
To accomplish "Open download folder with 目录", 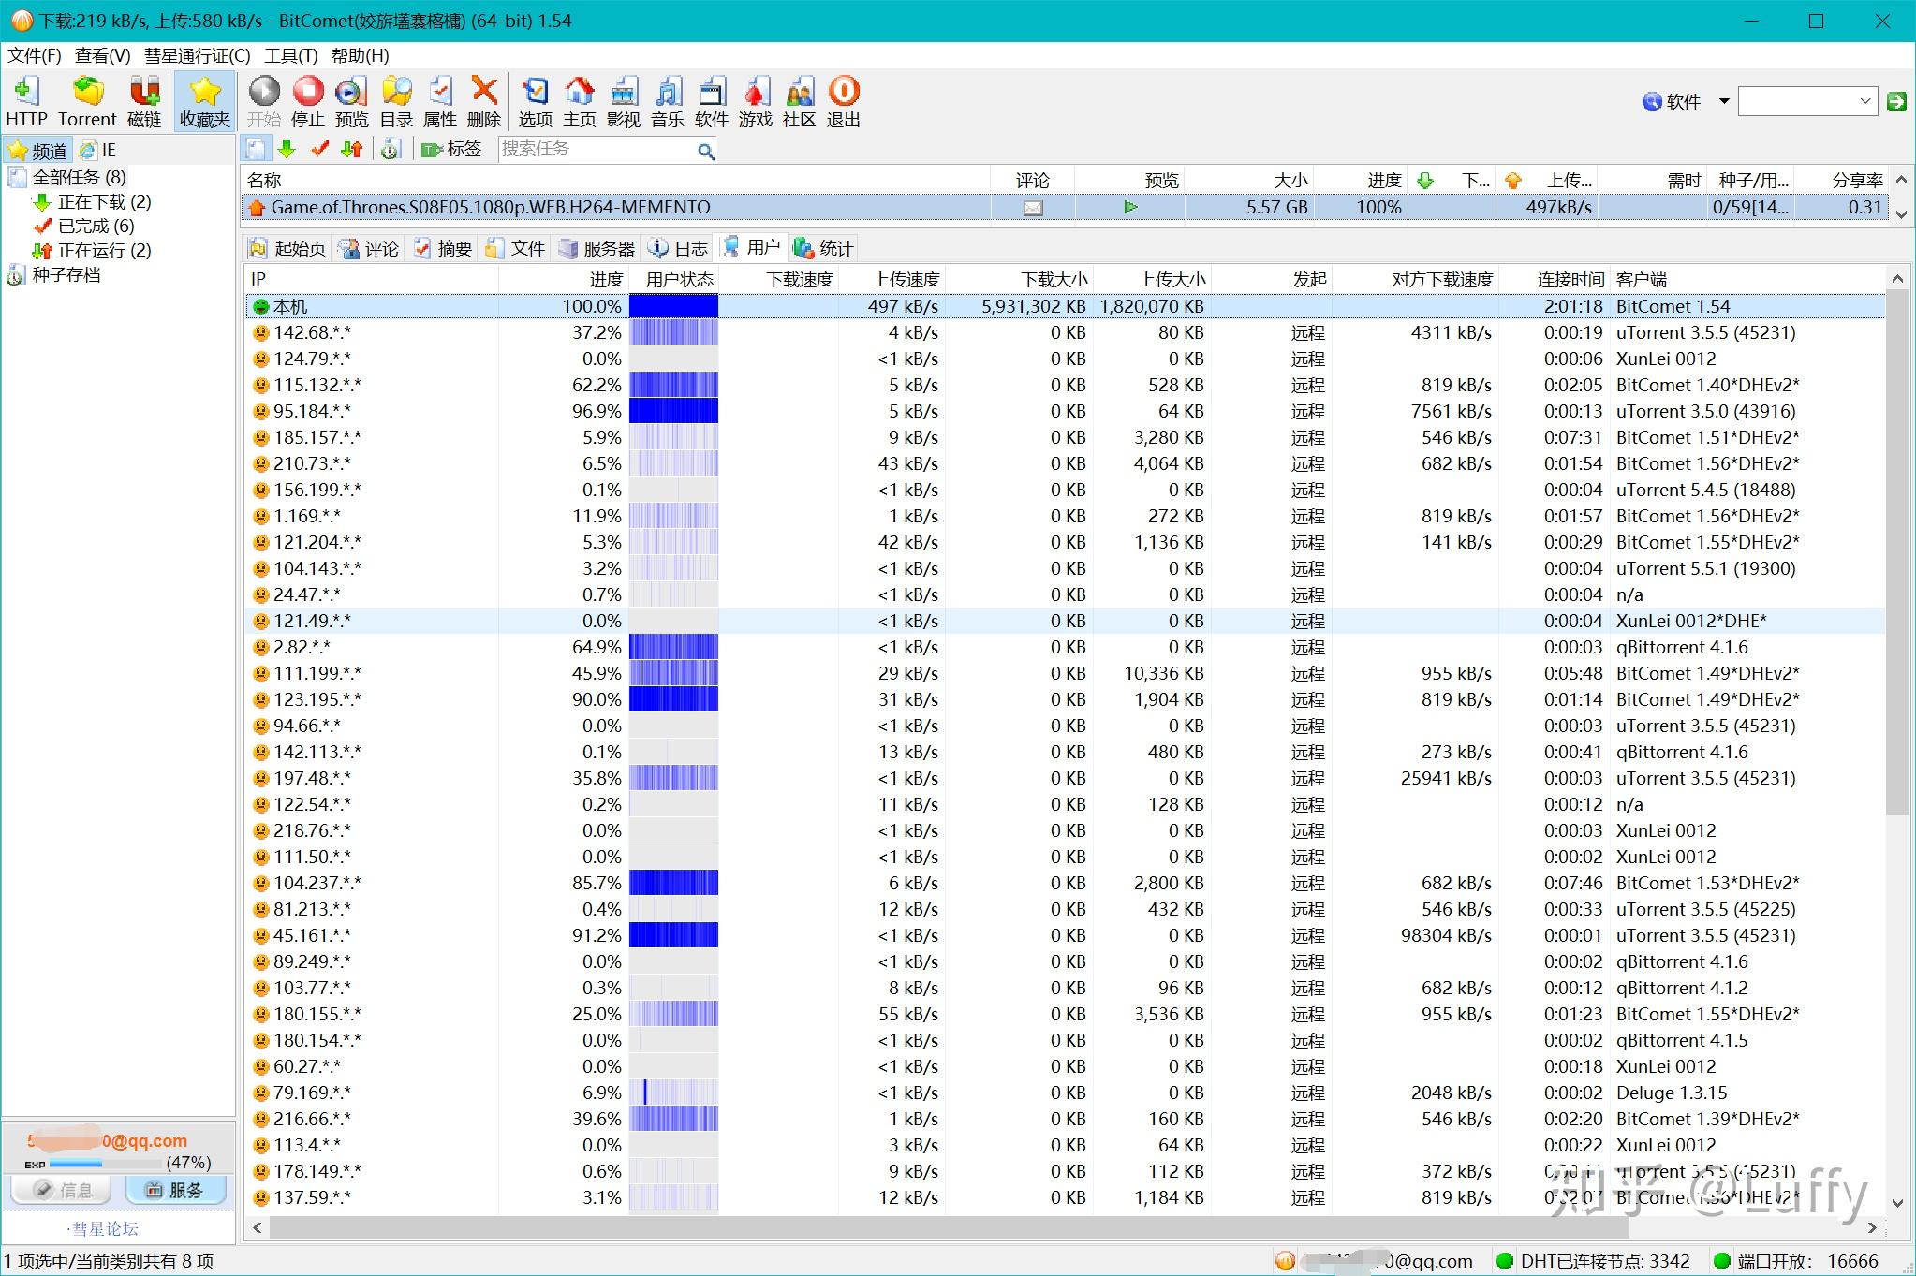I will pyautogui.click(x=396, y=101).
